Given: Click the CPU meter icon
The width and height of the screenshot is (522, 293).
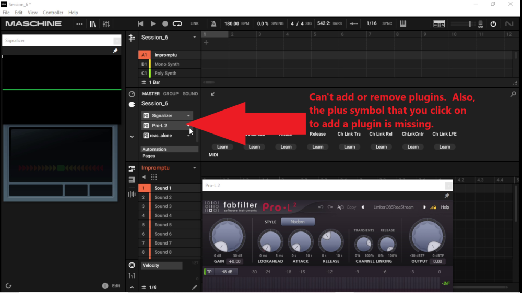Looking at the screenshot, I should point(480,24).
